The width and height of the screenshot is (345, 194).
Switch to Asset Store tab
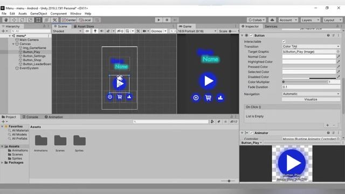[84, 26]
